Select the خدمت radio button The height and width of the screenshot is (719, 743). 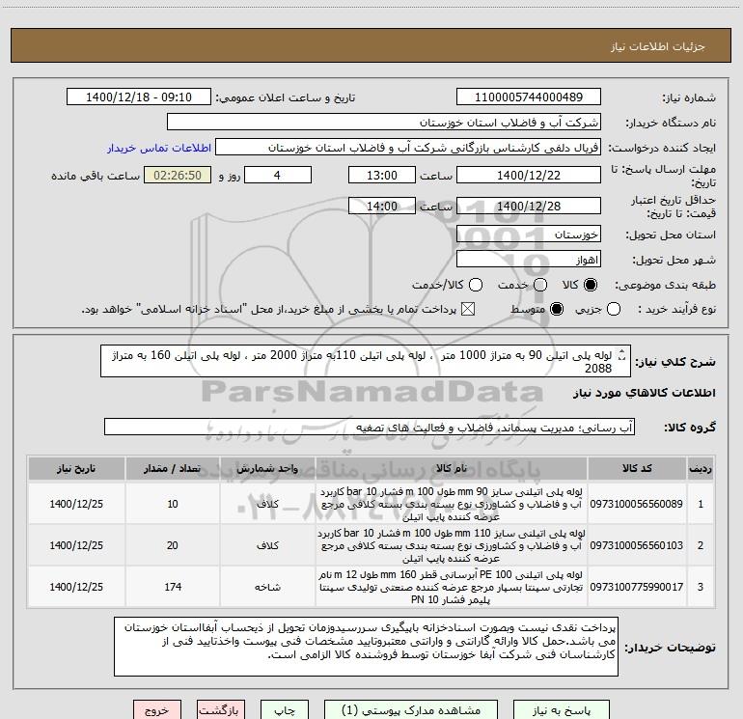540,285
